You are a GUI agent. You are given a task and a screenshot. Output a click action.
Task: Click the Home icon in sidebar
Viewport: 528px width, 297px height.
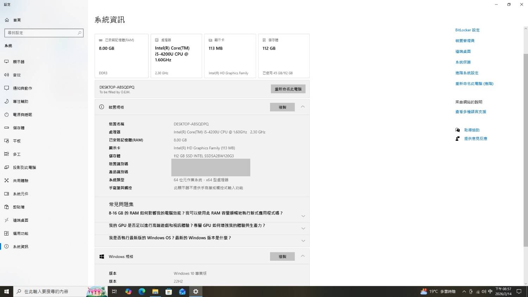coord(7,20)
